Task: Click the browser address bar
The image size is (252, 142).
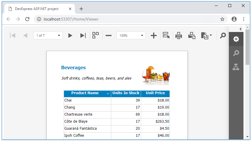Action: [x=129, y=19]
